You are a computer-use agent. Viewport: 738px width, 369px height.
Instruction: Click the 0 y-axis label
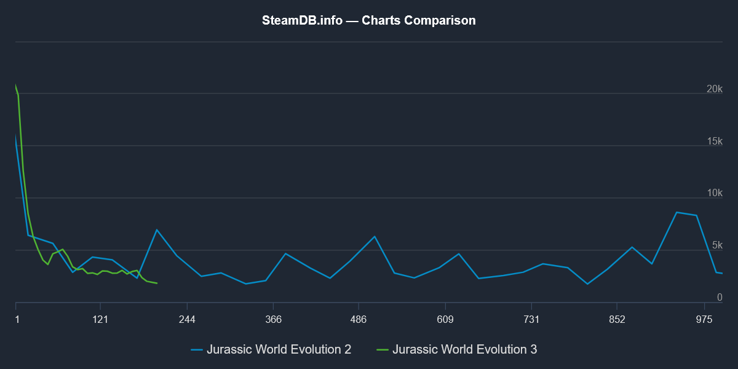[x=720, y=298]
